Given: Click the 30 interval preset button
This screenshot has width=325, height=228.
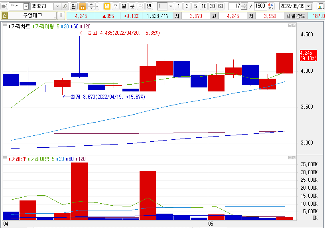Looking at the screenshot, I should click(x=212, y=6).
